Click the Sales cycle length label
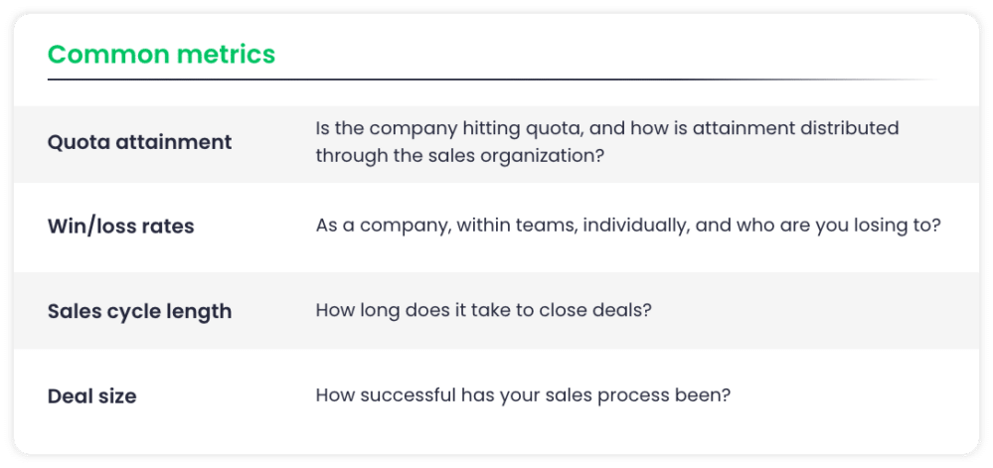Viewport: 993px width, 468px height. [139, 311]
